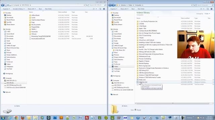Sort by Name column in the Videos library
The height and width of the screenshot is (120, 215).
tap(138, 18)
